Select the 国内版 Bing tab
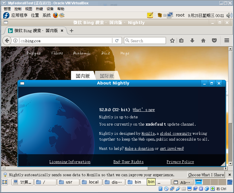 (83, 76)
